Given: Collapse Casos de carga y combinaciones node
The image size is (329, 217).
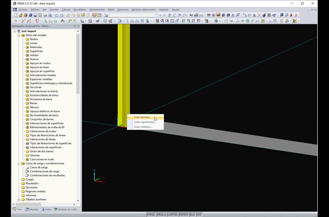Looking at the screenshot, I should (19, 163).
